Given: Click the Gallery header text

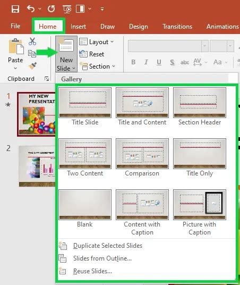Looking at the screenshot, I should click(x=71, y=79).
